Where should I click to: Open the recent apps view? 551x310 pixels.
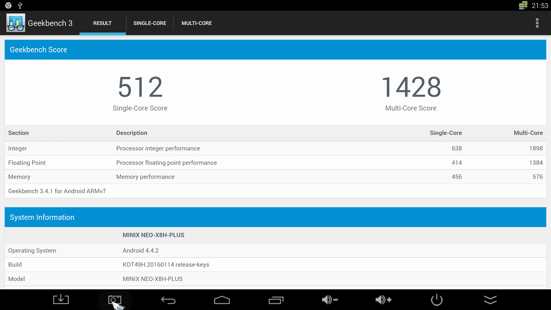(276, 300)
